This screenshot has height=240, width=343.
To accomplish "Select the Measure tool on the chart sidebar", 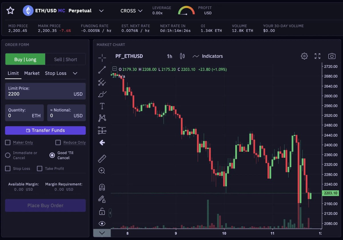I will click(102, 158).
